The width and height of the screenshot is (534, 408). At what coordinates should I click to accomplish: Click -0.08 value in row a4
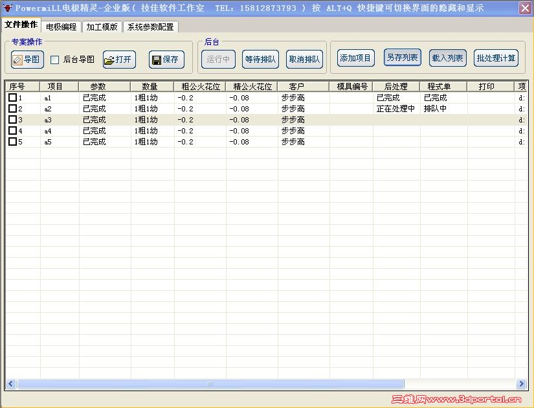[239, 131]
